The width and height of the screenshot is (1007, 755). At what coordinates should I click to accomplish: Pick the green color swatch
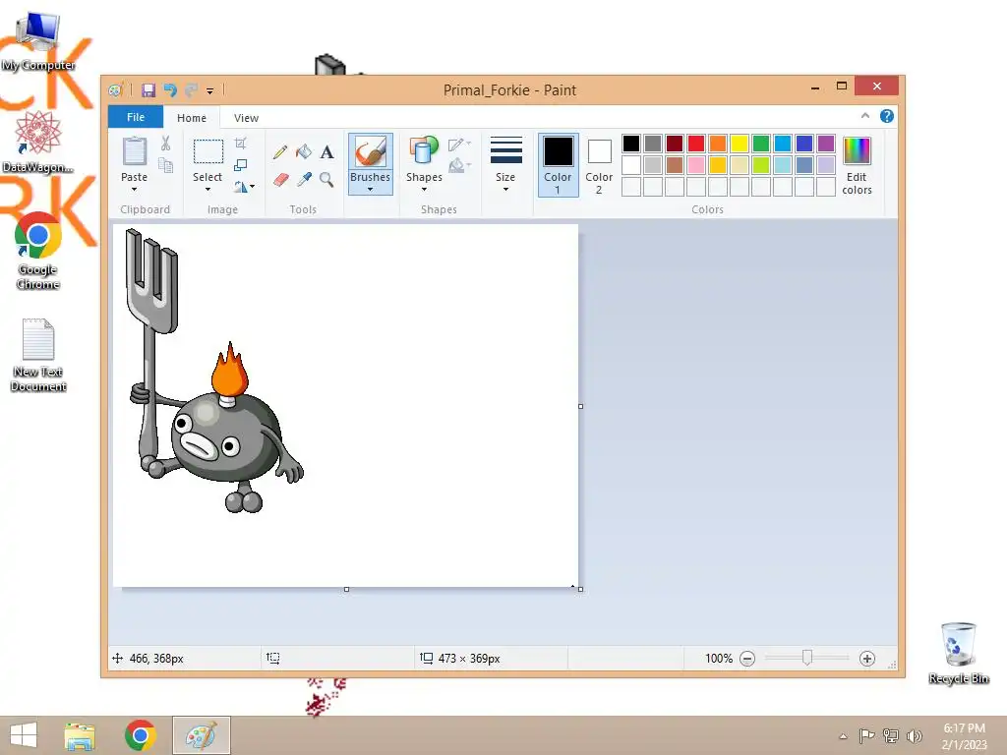761,144
